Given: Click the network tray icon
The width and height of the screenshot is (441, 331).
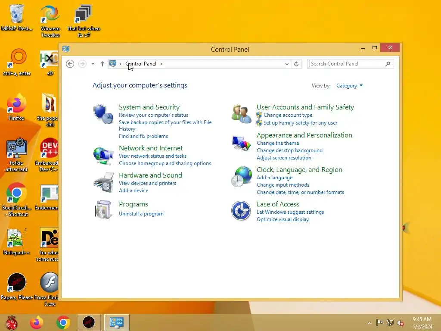Looking at the screenshot, I should point(390,322).
